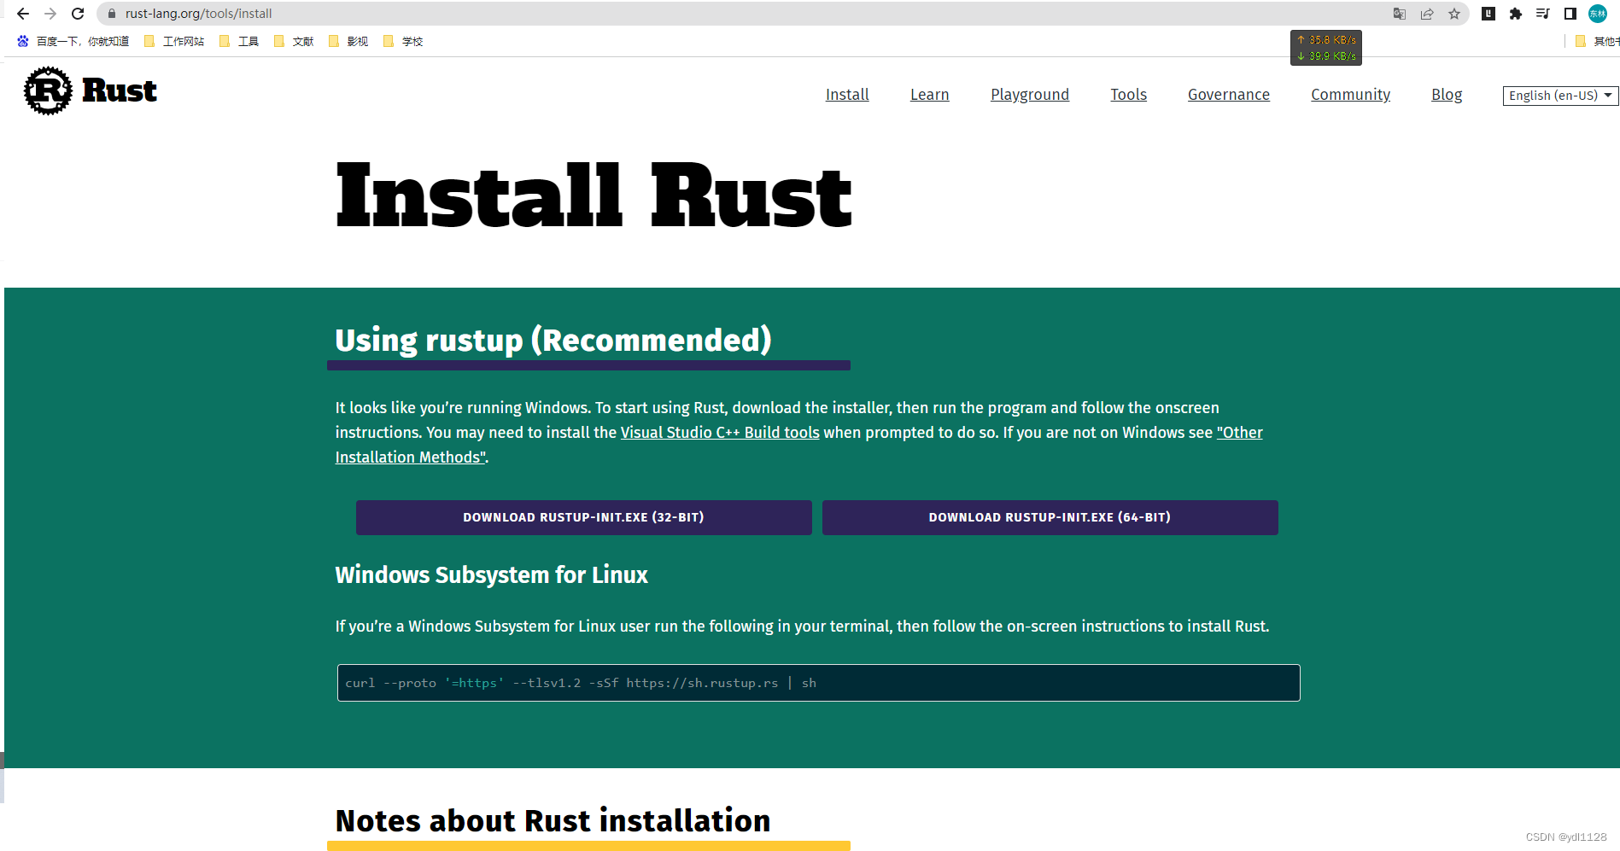
Task: Download rustup-init.exe 32-bit
Action: coord(583,517)
